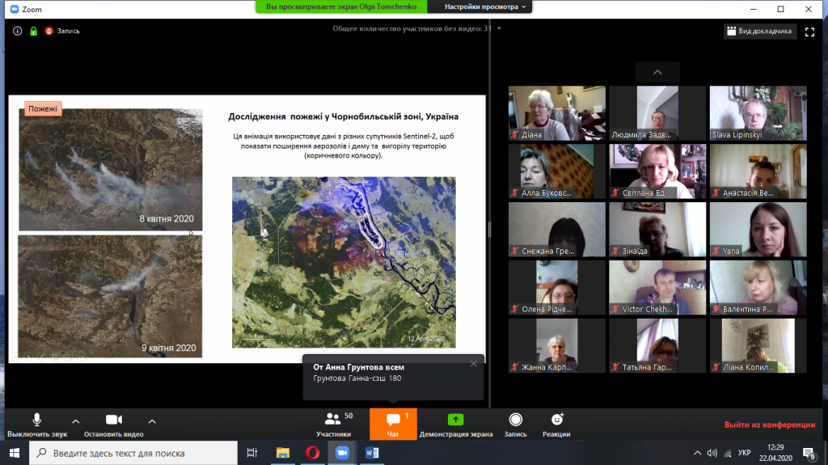The image size is (828, 465).
Task: Select Снежана Гре... video thumbnail
Action: [x=556, y=230]
